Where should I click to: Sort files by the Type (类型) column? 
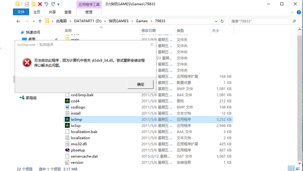[180, 31]
